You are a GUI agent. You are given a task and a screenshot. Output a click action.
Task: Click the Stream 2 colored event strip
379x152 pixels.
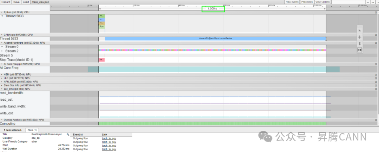click(212, 50)
